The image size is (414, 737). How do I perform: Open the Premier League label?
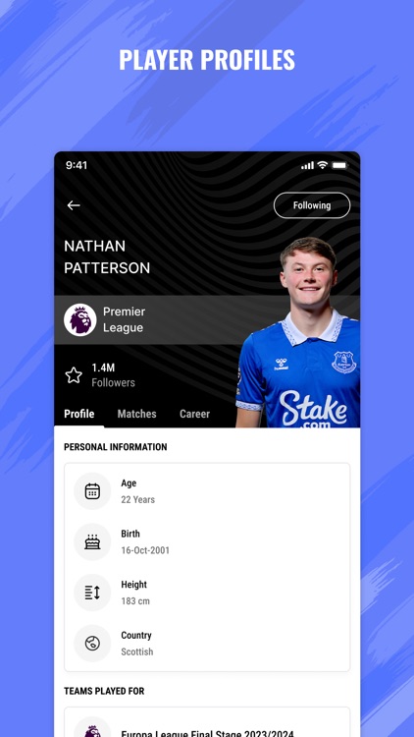point(124,319)
